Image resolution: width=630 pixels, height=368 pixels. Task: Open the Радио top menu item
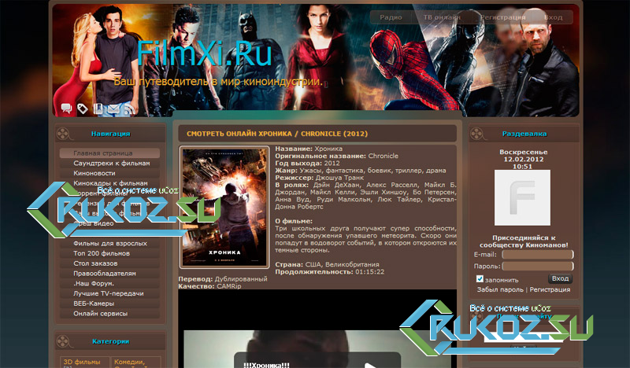(x=391, y=17)
